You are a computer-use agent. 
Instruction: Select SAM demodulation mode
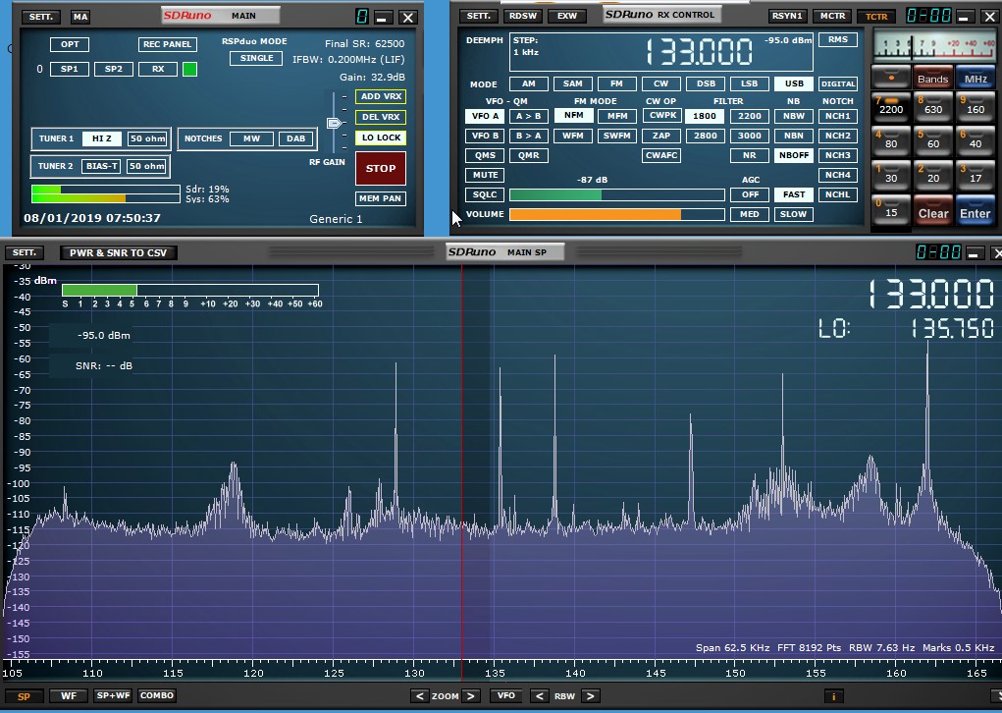[x=572, y=83]
